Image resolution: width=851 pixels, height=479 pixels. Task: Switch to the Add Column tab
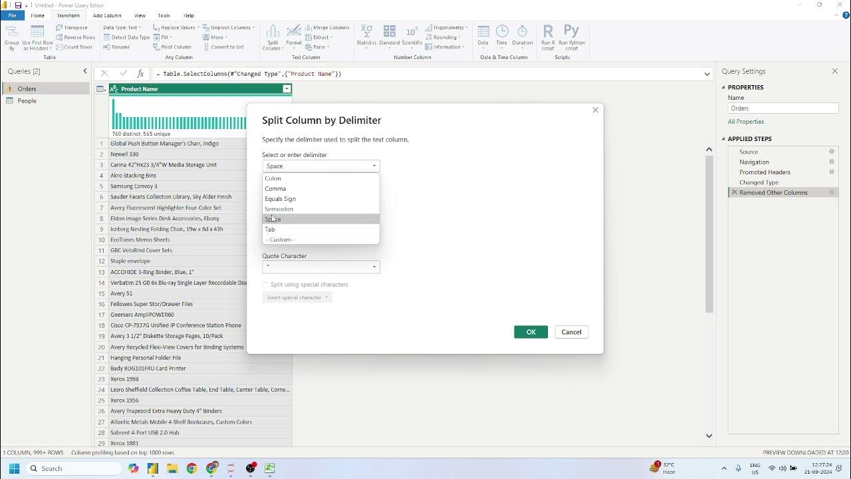click(107, 15)
